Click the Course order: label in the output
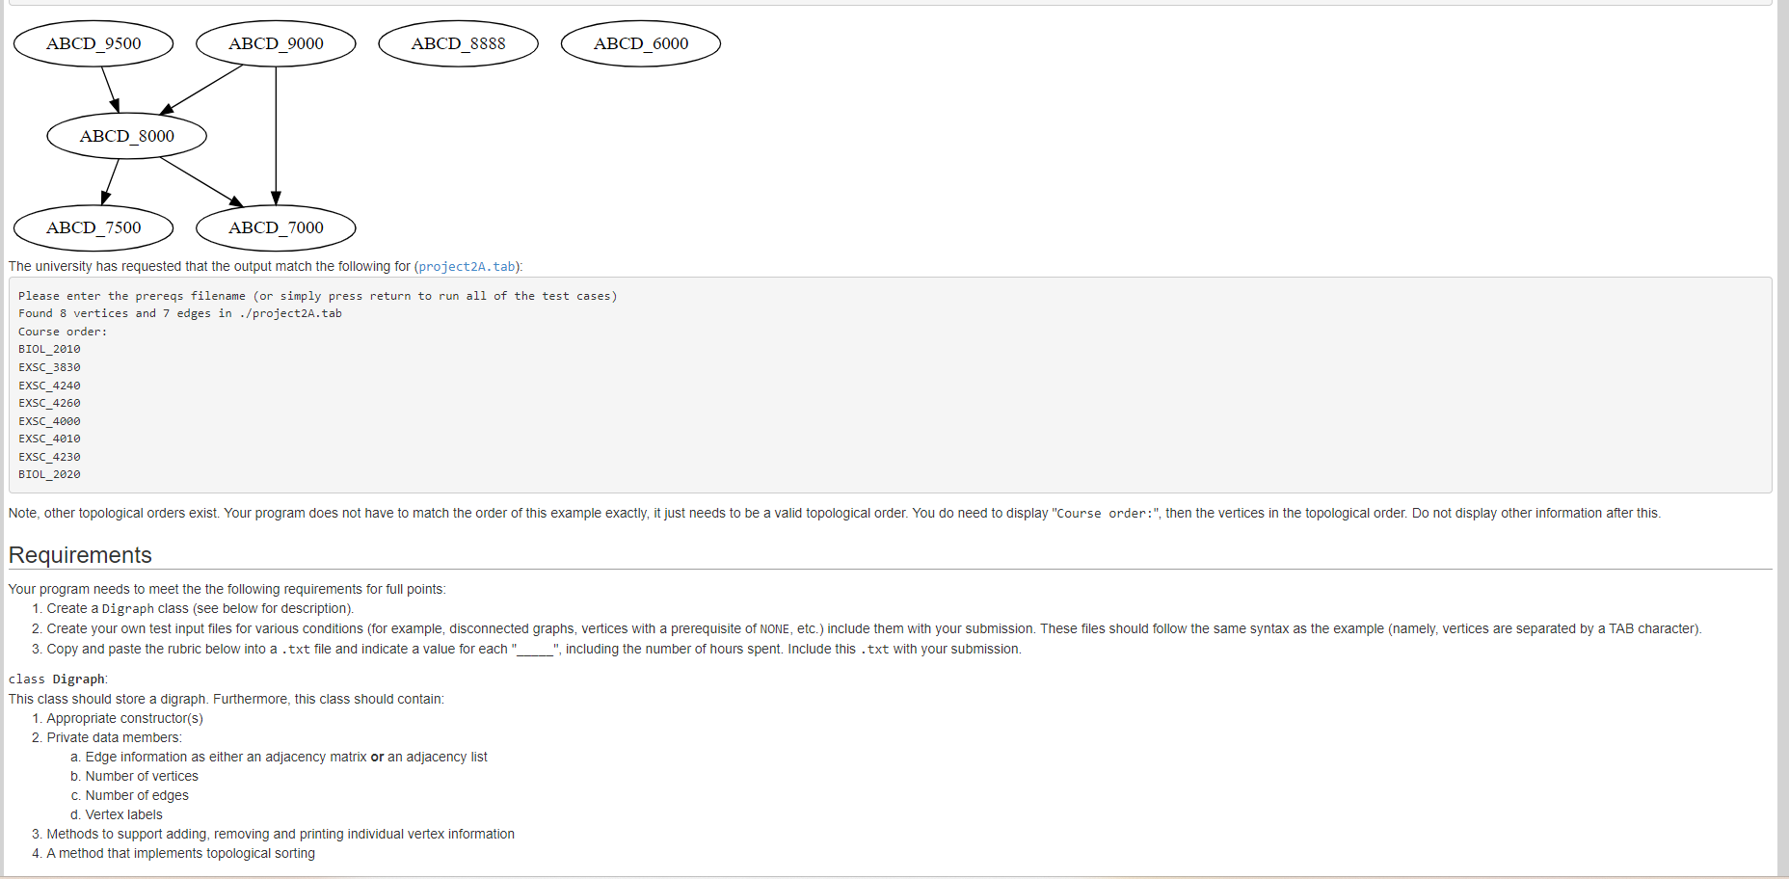Image resolution: width=1789 pixels, height=879 pixels. pos(62,331)
